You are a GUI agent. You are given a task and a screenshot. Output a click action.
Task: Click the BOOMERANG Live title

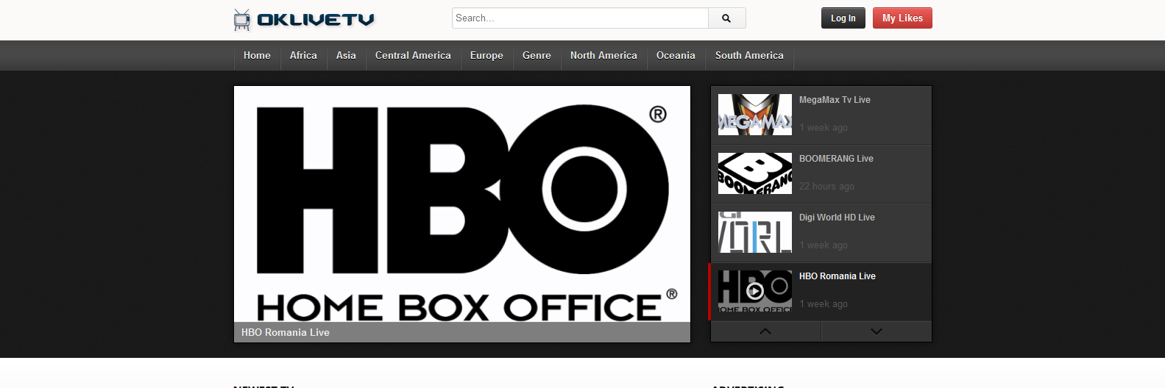click(x=836, y=159)
